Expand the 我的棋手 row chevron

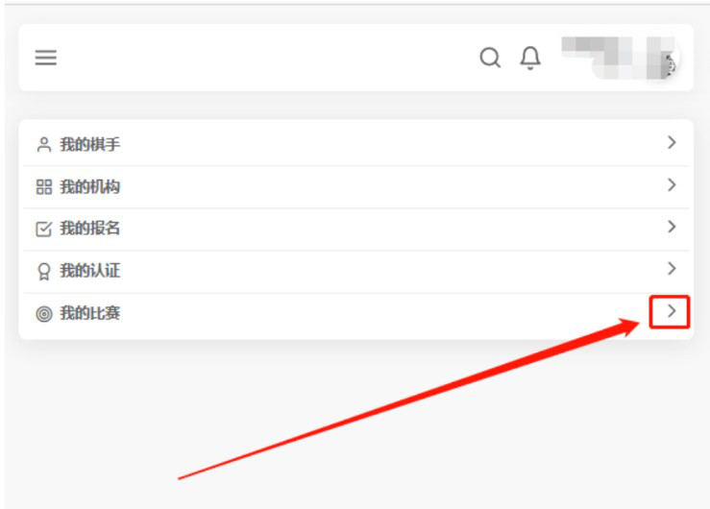coord(672,142)
